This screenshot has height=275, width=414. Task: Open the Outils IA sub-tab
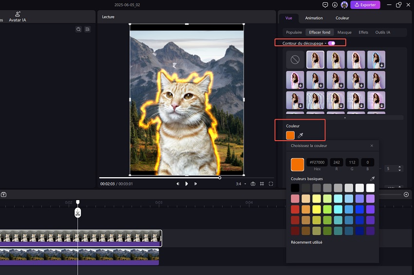(x=382, y=32)
